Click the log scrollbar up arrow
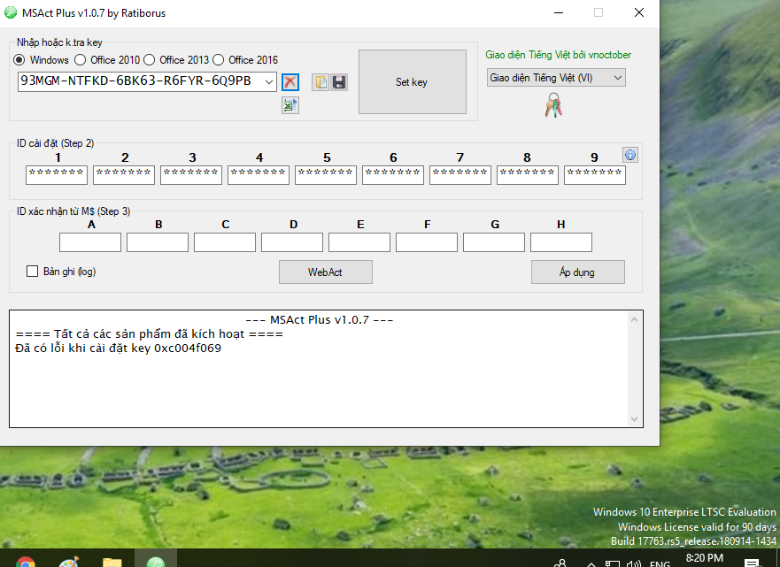The image size is (780, 567). [634, 319]
